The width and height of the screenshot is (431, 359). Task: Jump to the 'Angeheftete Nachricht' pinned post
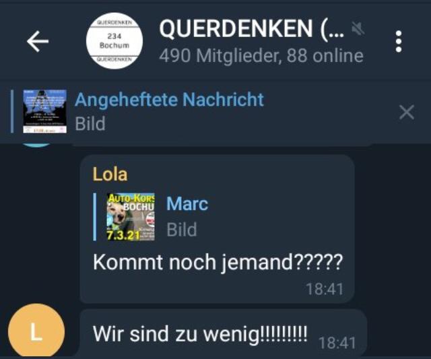[x=169, y=100]
